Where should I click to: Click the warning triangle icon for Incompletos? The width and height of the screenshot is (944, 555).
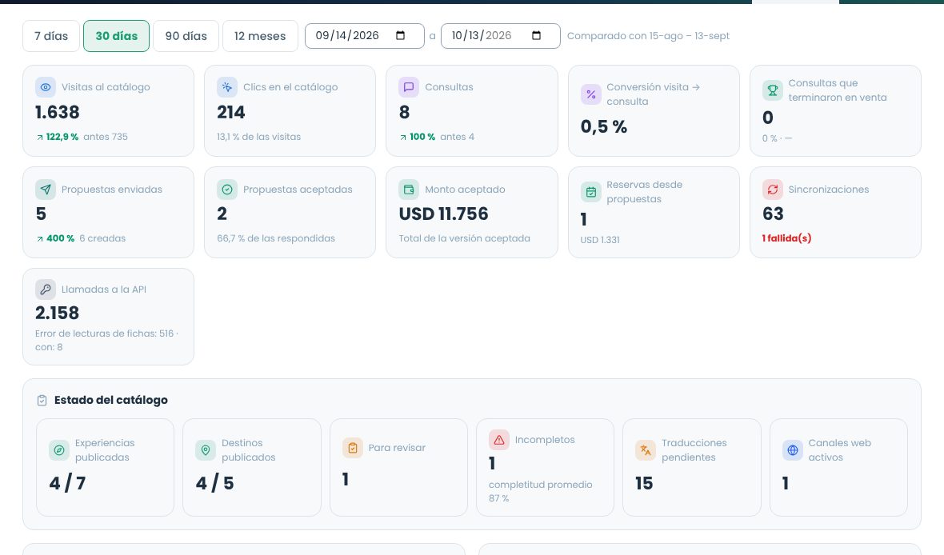pyautogui.click(x=499, y=440)
